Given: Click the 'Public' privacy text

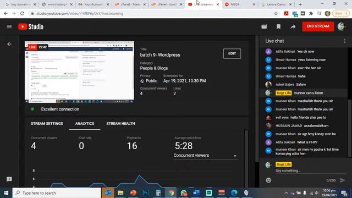Looking at the screenshot, I should click(152, 81).
